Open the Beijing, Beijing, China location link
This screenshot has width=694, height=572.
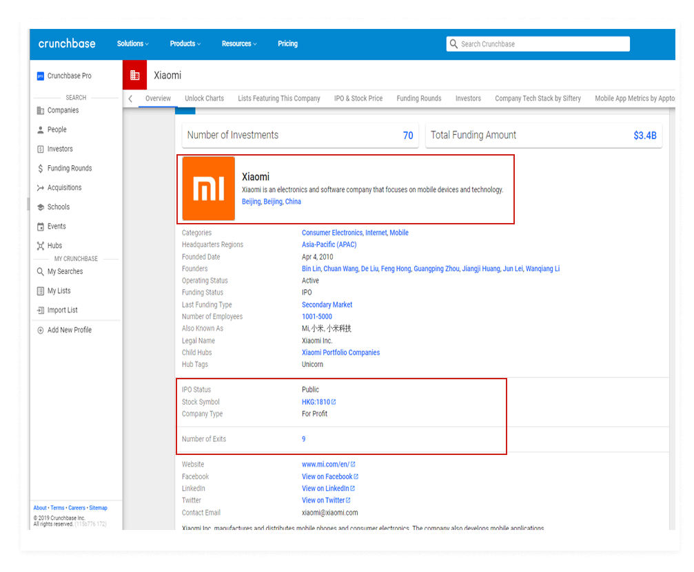[x=272, y=202]
